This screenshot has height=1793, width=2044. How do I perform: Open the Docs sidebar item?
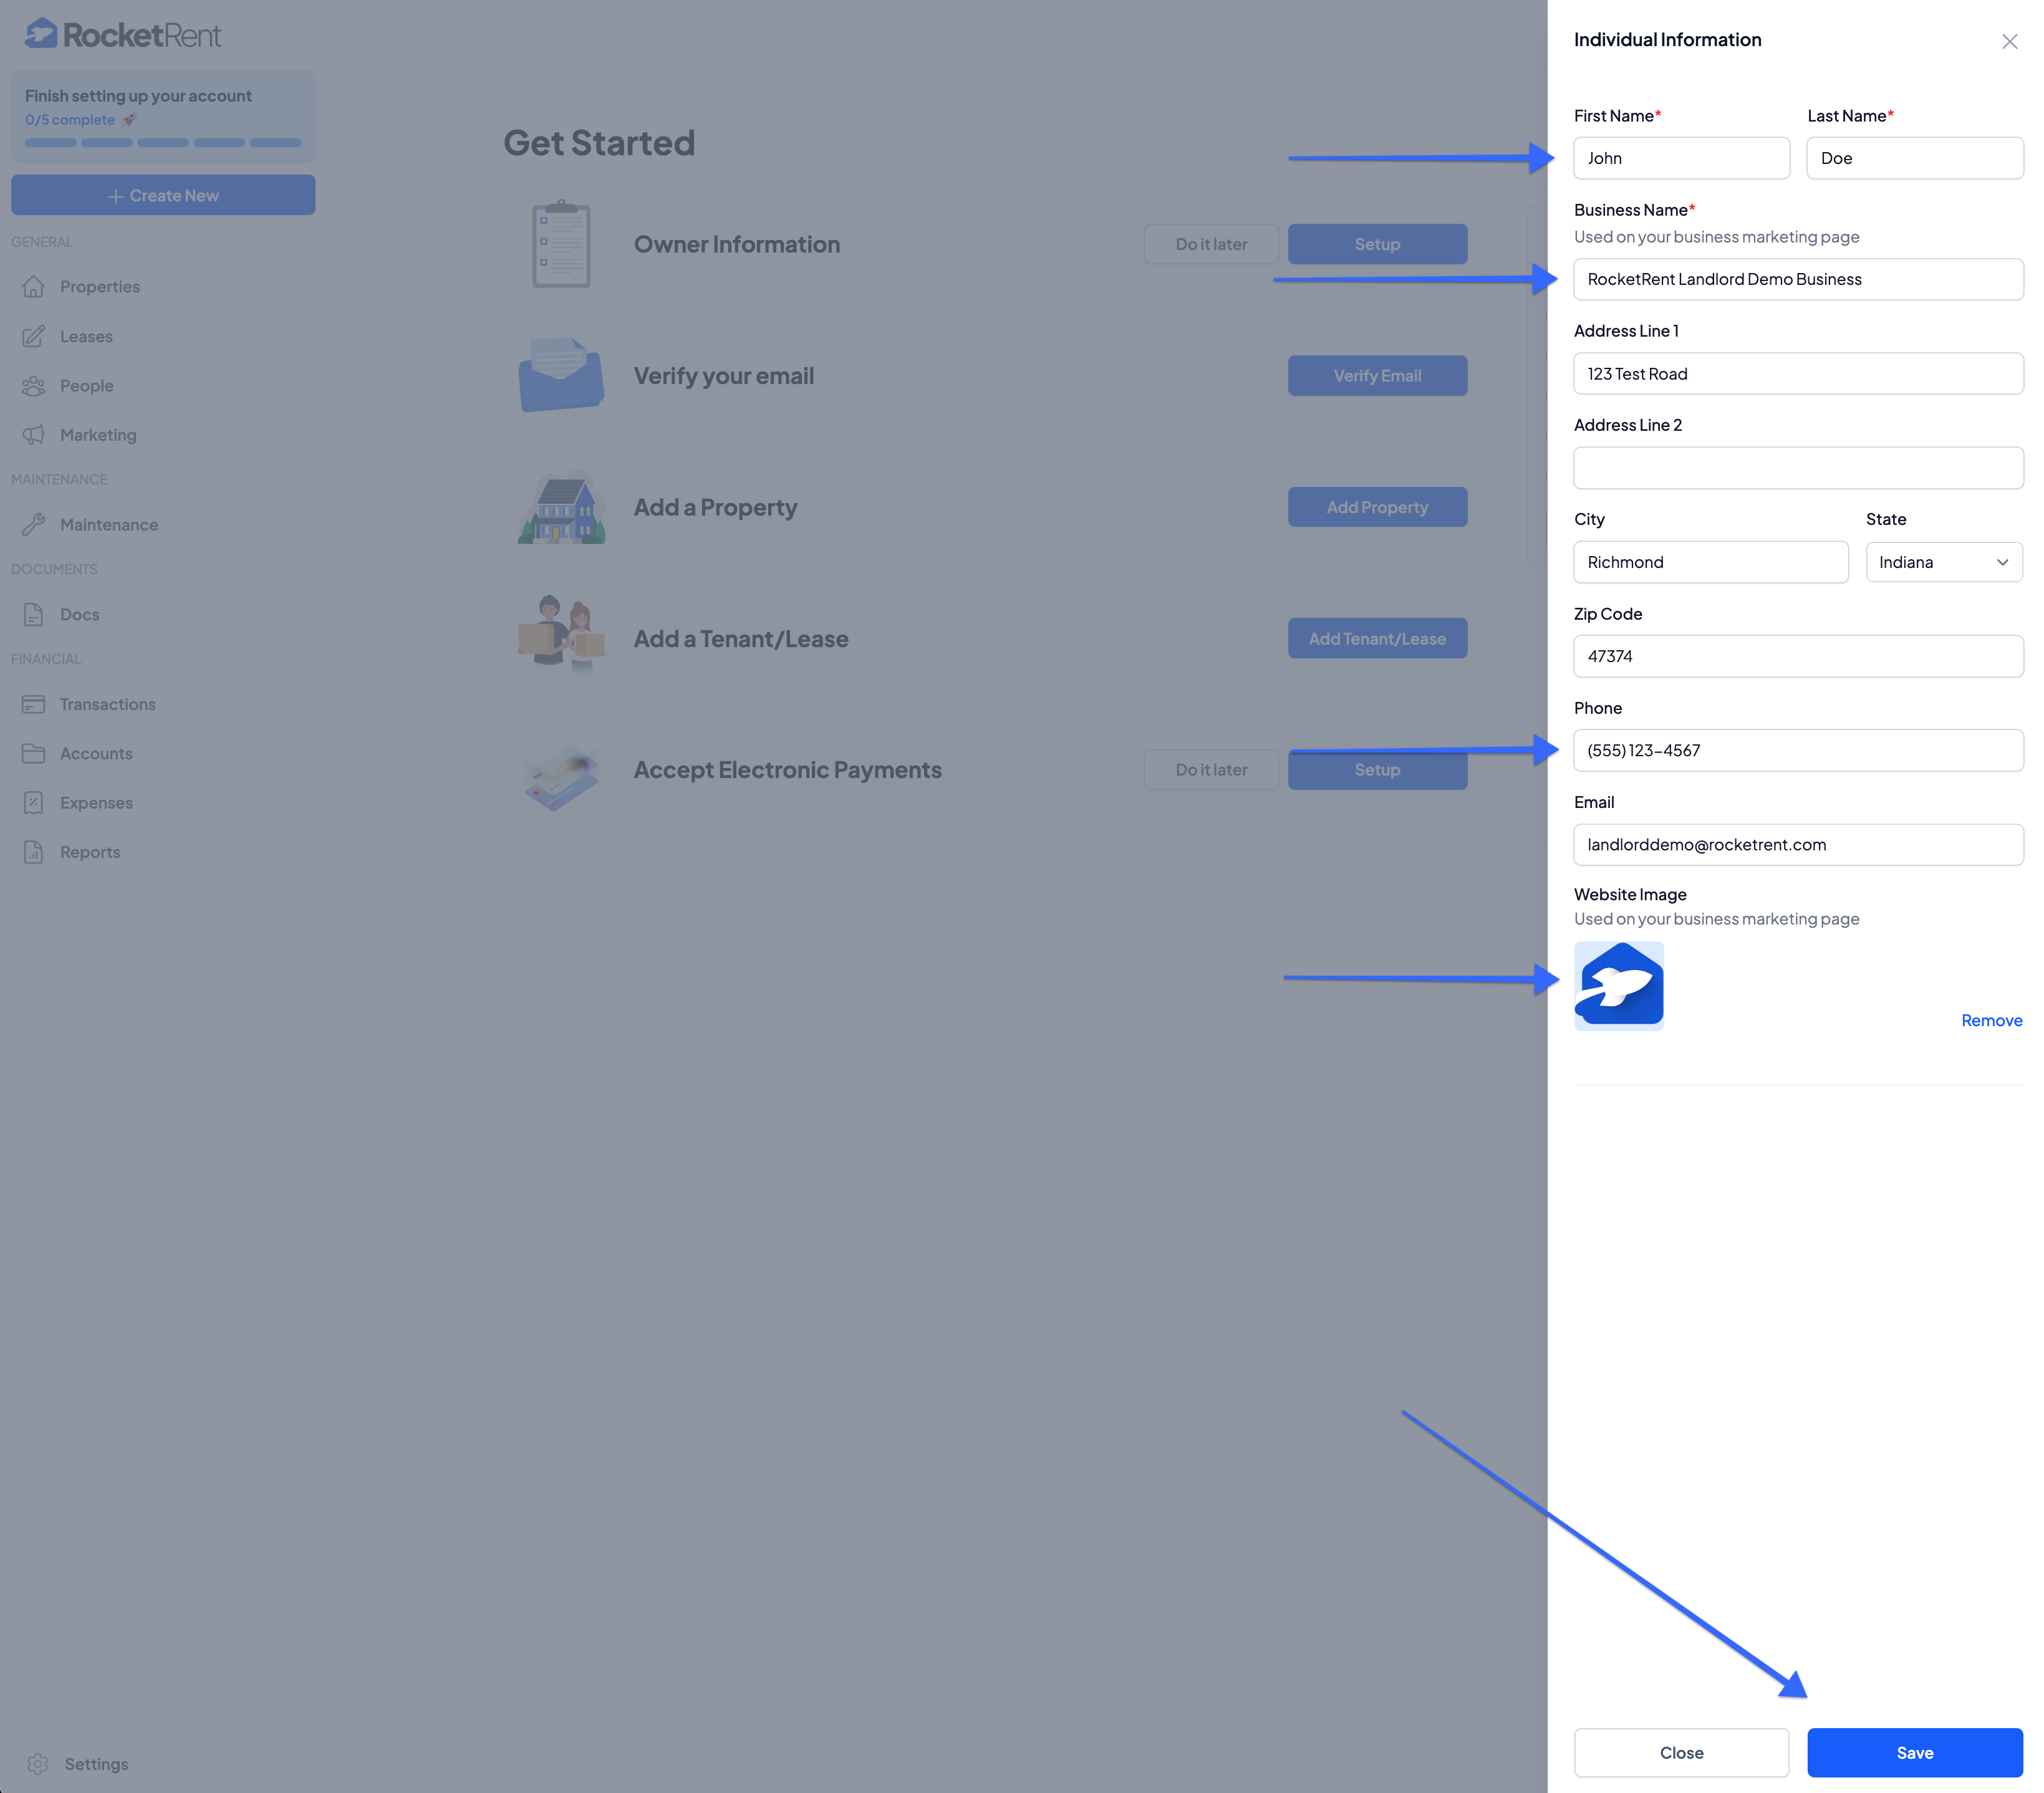[79, 614]
